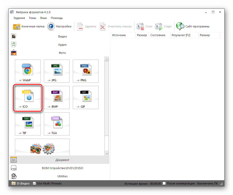Viewport: 233px width, 195px height.
Task: Open the WebP image conversion tile
Action: click(28, 71)
